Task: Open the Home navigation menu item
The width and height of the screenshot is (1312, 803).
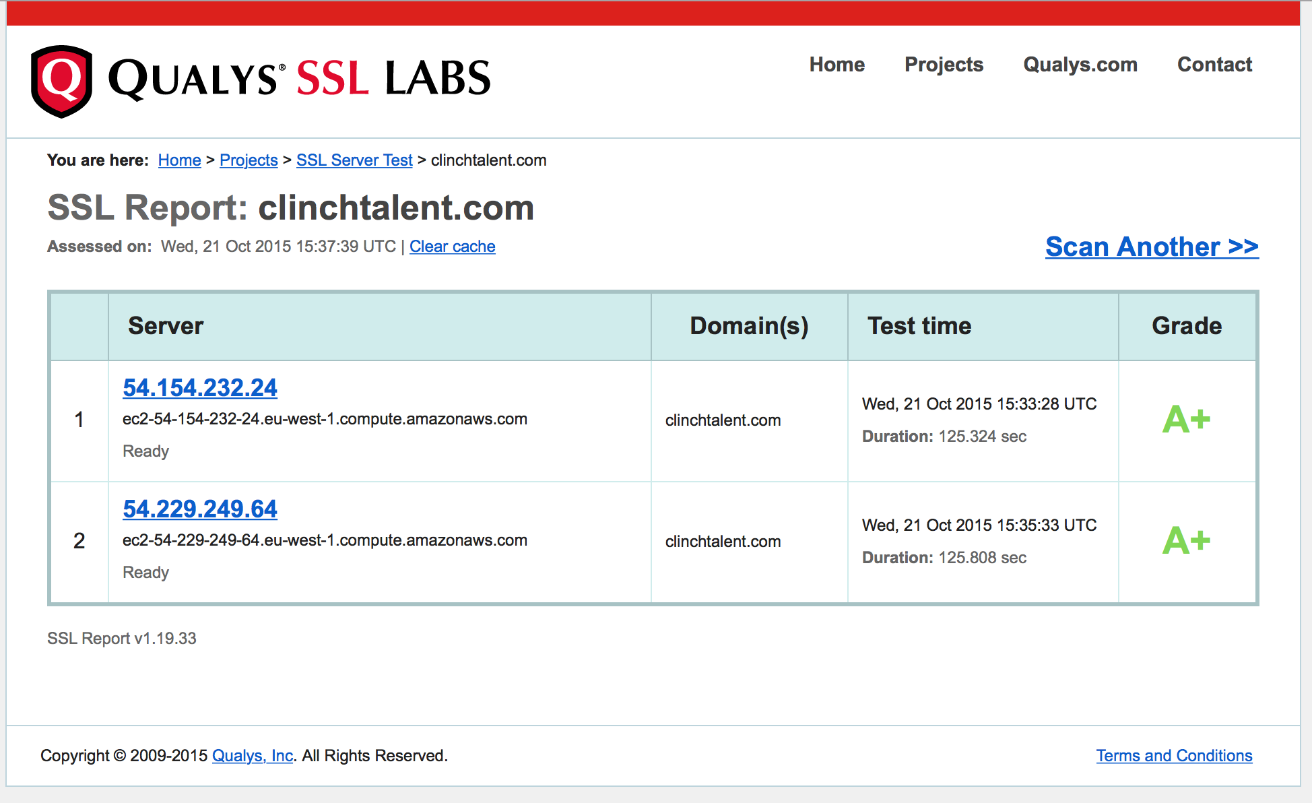Action: pyautogui.click(x=837, y=65)
